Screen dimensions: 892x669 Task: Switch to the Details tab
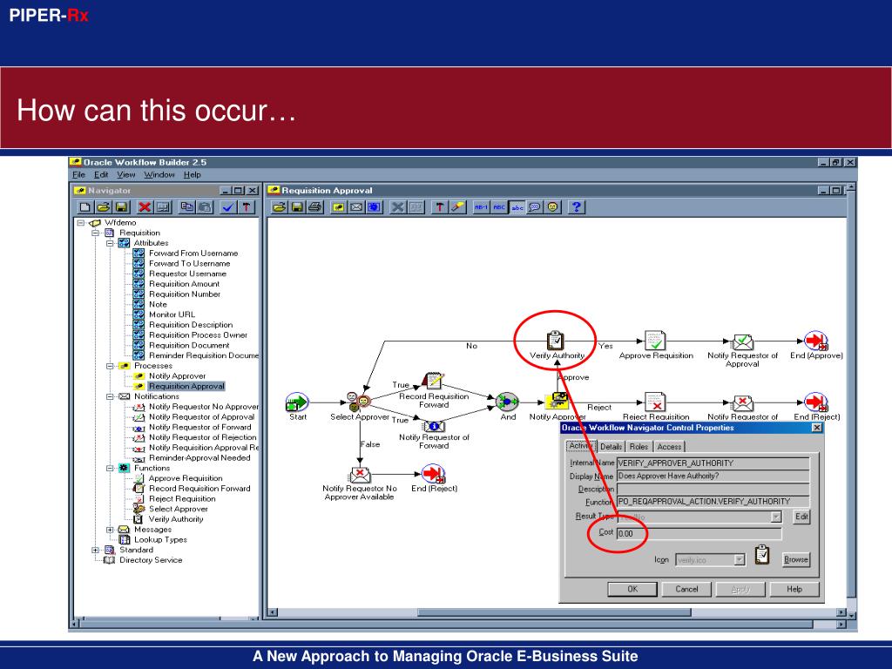(611, 447)
